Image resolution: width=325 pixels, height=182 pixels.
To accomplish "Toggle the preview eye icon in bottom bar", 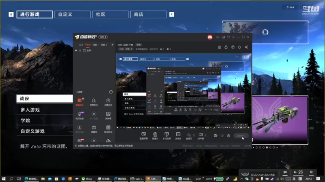I will (222, 135).
